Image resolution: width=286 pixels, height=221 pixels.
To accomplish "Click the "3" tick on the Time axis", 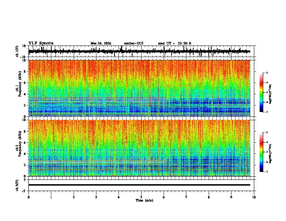I will coord(96,197).
